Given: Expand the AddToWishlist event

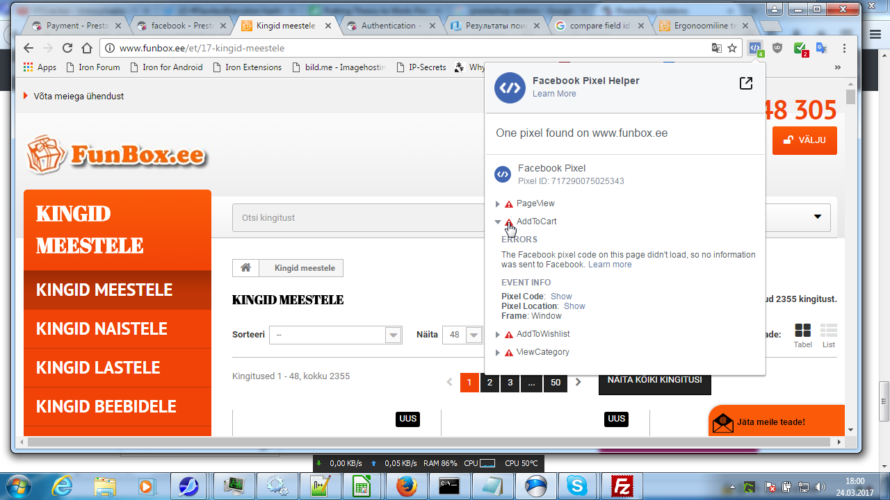Looking at the screenshot, I should pyautogui.click(x=498, y=335).
